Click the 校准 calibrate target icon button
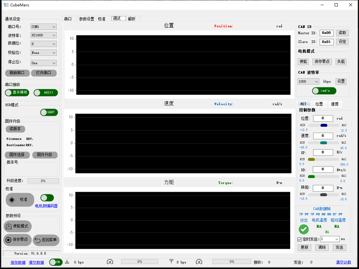Image resolution: width=359 pixels, height=269 pixels. [x=12, y=200]
